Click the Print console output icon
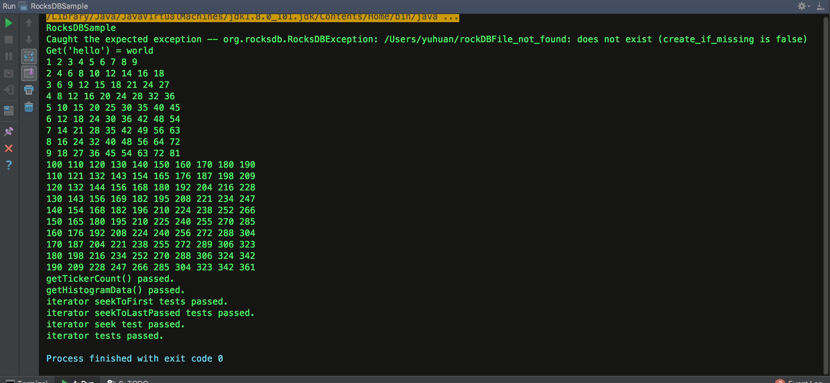Viewport: 830px width, 383px height. 29,90
